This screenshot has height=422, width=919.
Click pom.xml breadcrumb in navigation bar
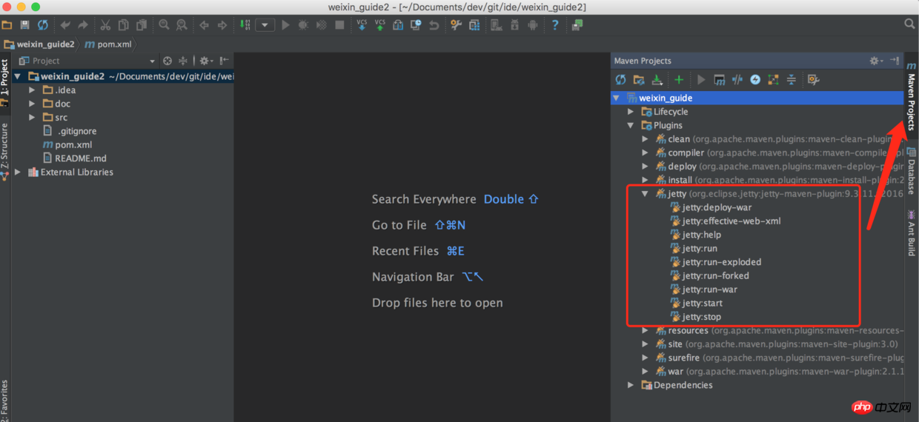pyautogui.click(x=108, y=44)
